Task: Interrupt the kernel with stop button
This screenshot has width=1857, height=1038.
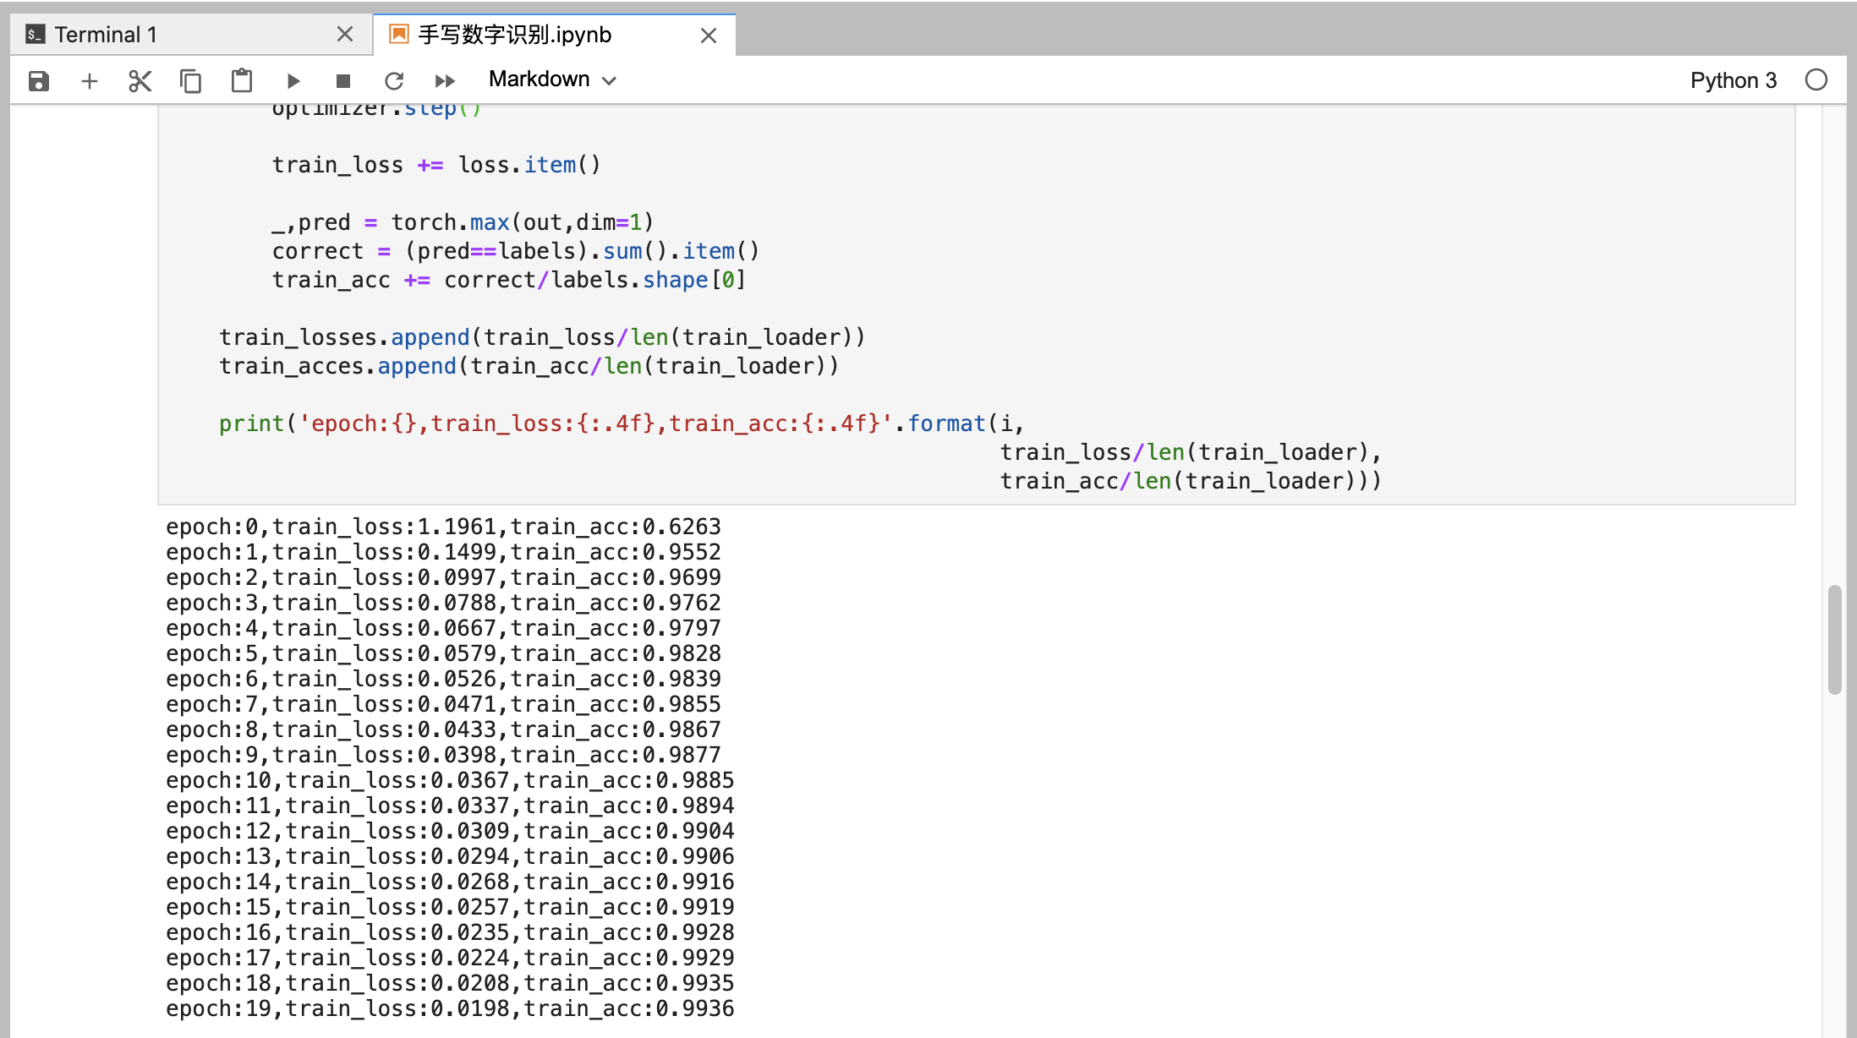Action: [x=343, y=81]
